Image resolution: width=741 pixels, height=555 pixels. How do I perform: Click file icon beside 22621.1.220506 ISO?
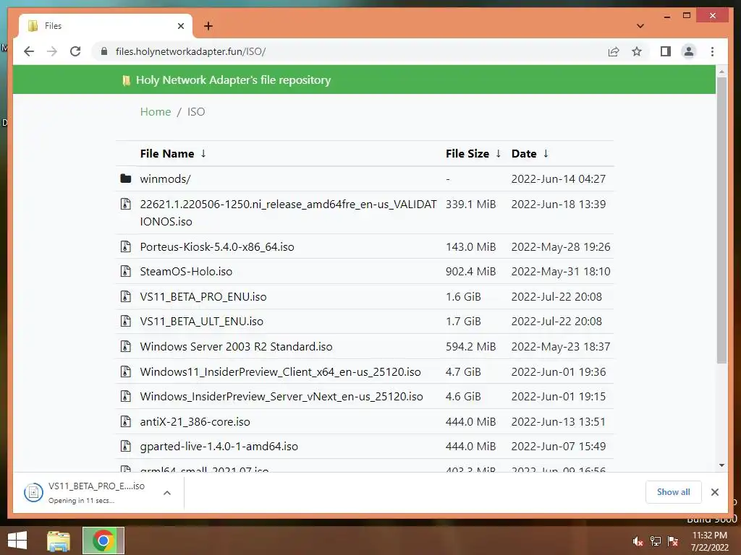pyautogui.click(x=125, y=204)
